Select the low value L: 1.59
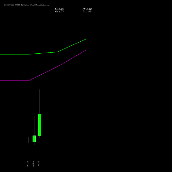This screenshot has height=172, width=172. pos(87,12)
